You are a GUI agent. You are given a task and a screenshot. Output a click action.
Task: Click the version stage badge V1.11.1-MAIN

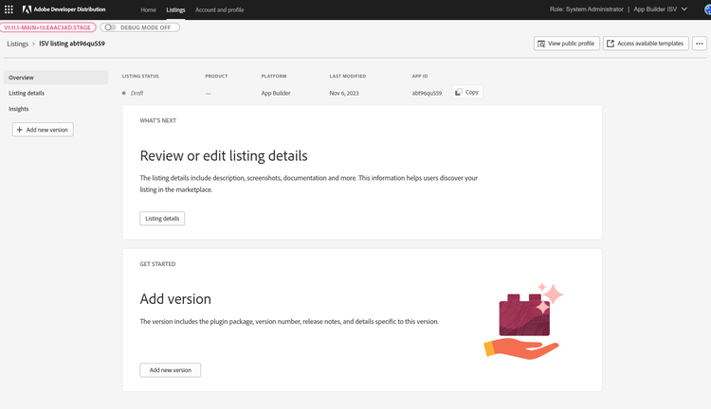tap(47, 27)
